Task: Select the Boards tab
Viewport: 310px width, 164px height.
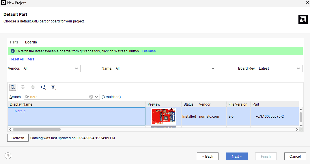Action: [31, 42]
